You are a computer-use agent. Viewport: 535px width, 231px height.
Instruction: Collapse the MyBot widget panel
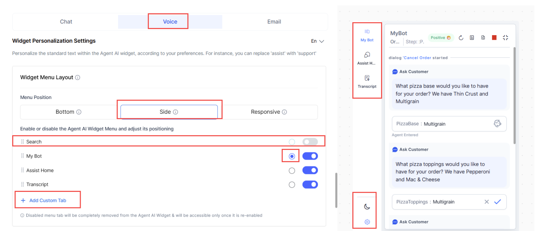coord(506,38)
